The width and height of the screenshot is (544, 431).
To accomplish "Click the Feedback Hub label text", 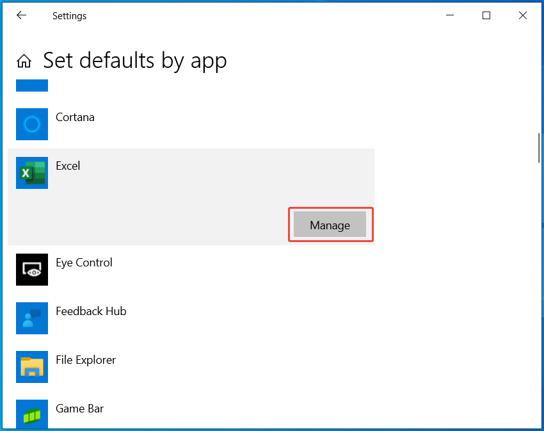I will pyautogui.click(x=91, y=311).
